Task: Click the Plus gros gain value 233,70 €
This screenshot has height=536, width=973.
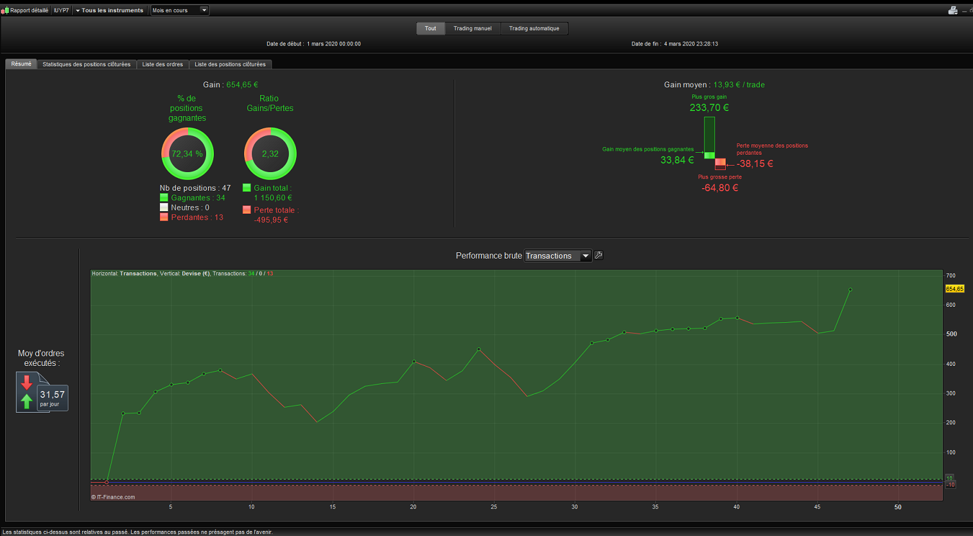Action: click(x=709, y=108)
